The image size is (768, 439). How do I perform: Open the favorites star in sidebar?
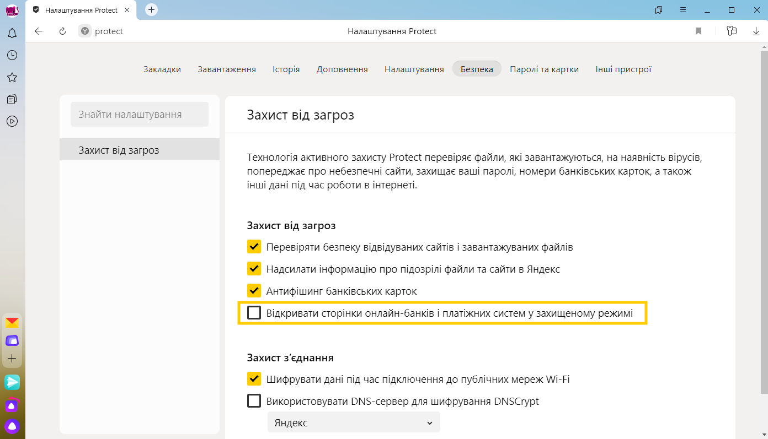[12, 77]
